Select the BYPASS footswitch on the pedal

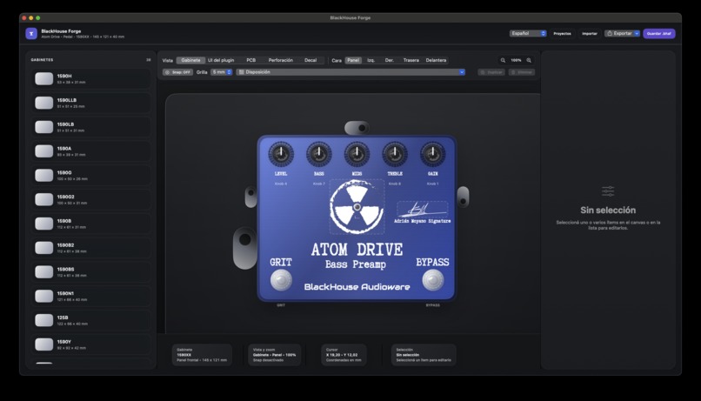click(433, 280)
